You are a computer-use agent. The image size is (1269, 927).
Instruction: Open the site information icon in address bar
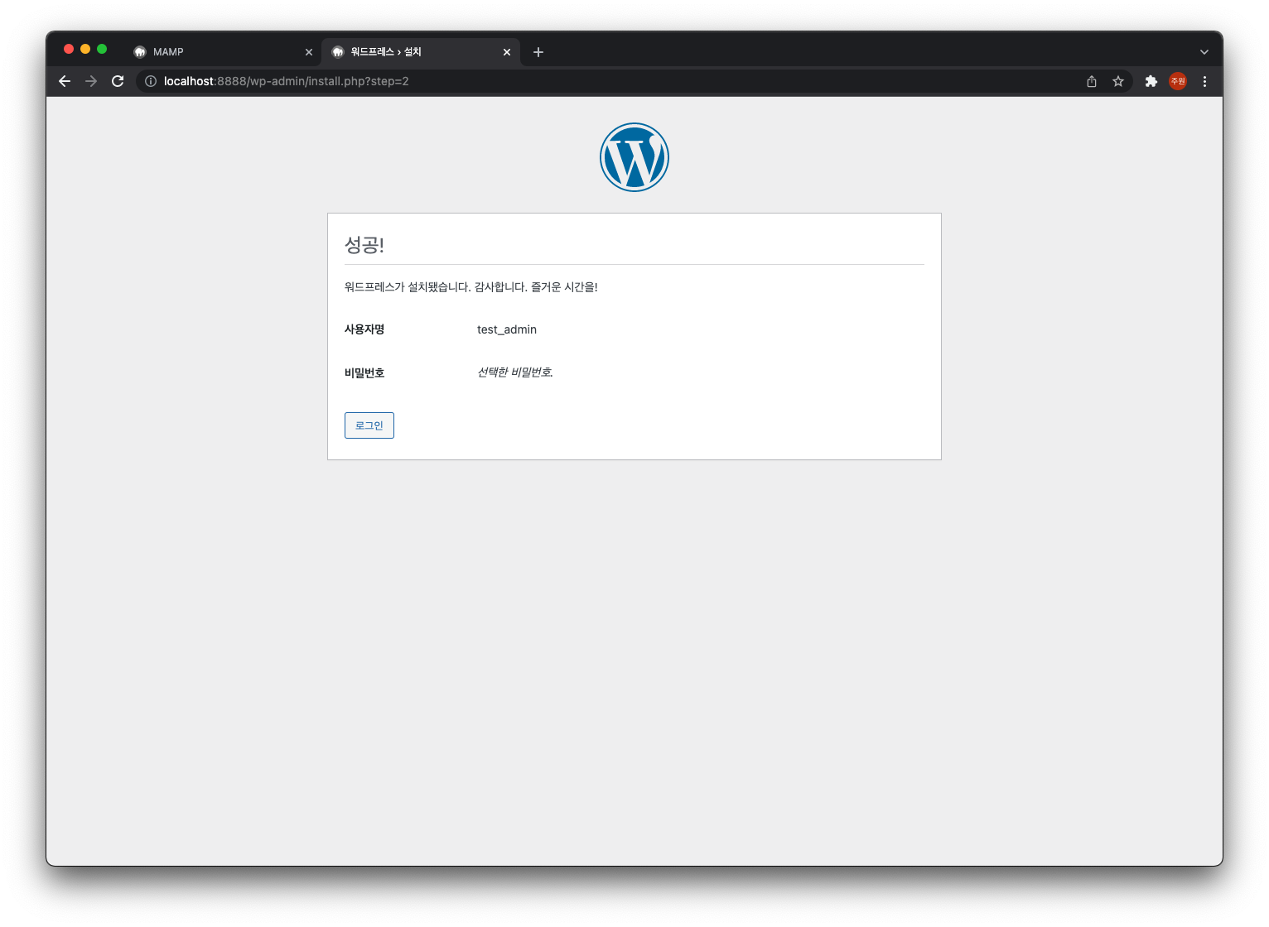coord(151,81)
